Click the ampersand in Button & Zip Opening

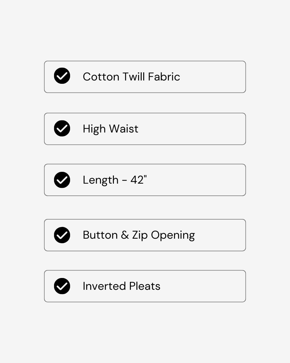pyautogui.click(x=125, y=235)
